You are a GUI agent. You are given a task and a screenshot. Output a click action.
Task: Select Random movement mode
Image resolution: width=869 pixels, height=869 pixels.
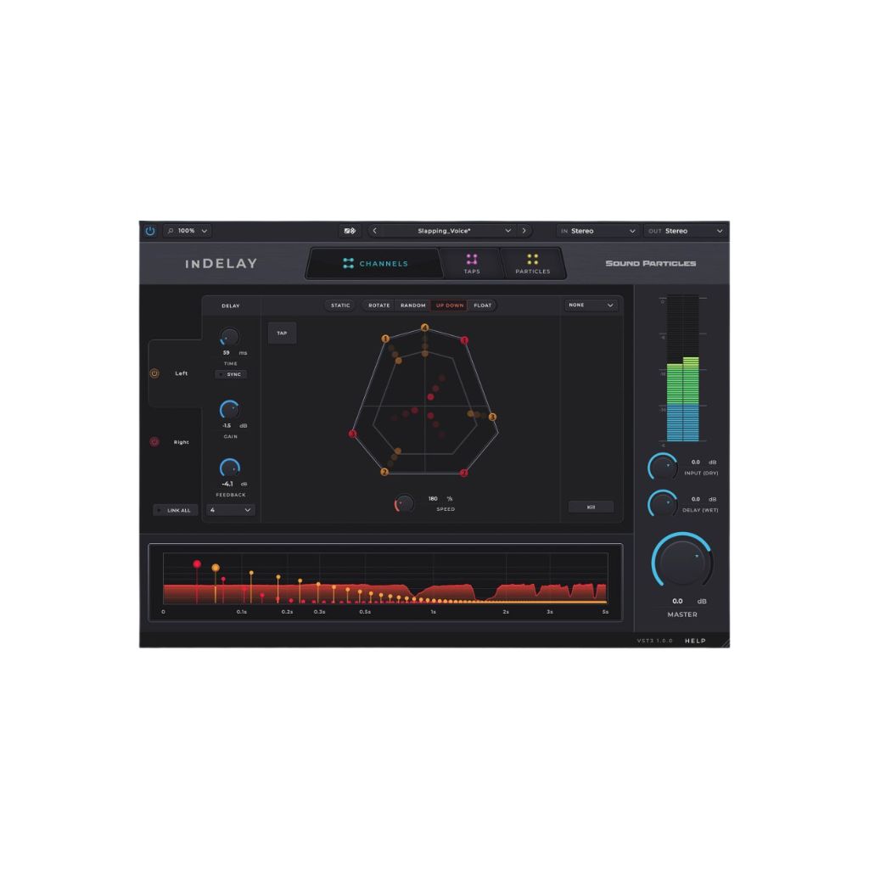point(413,306)
